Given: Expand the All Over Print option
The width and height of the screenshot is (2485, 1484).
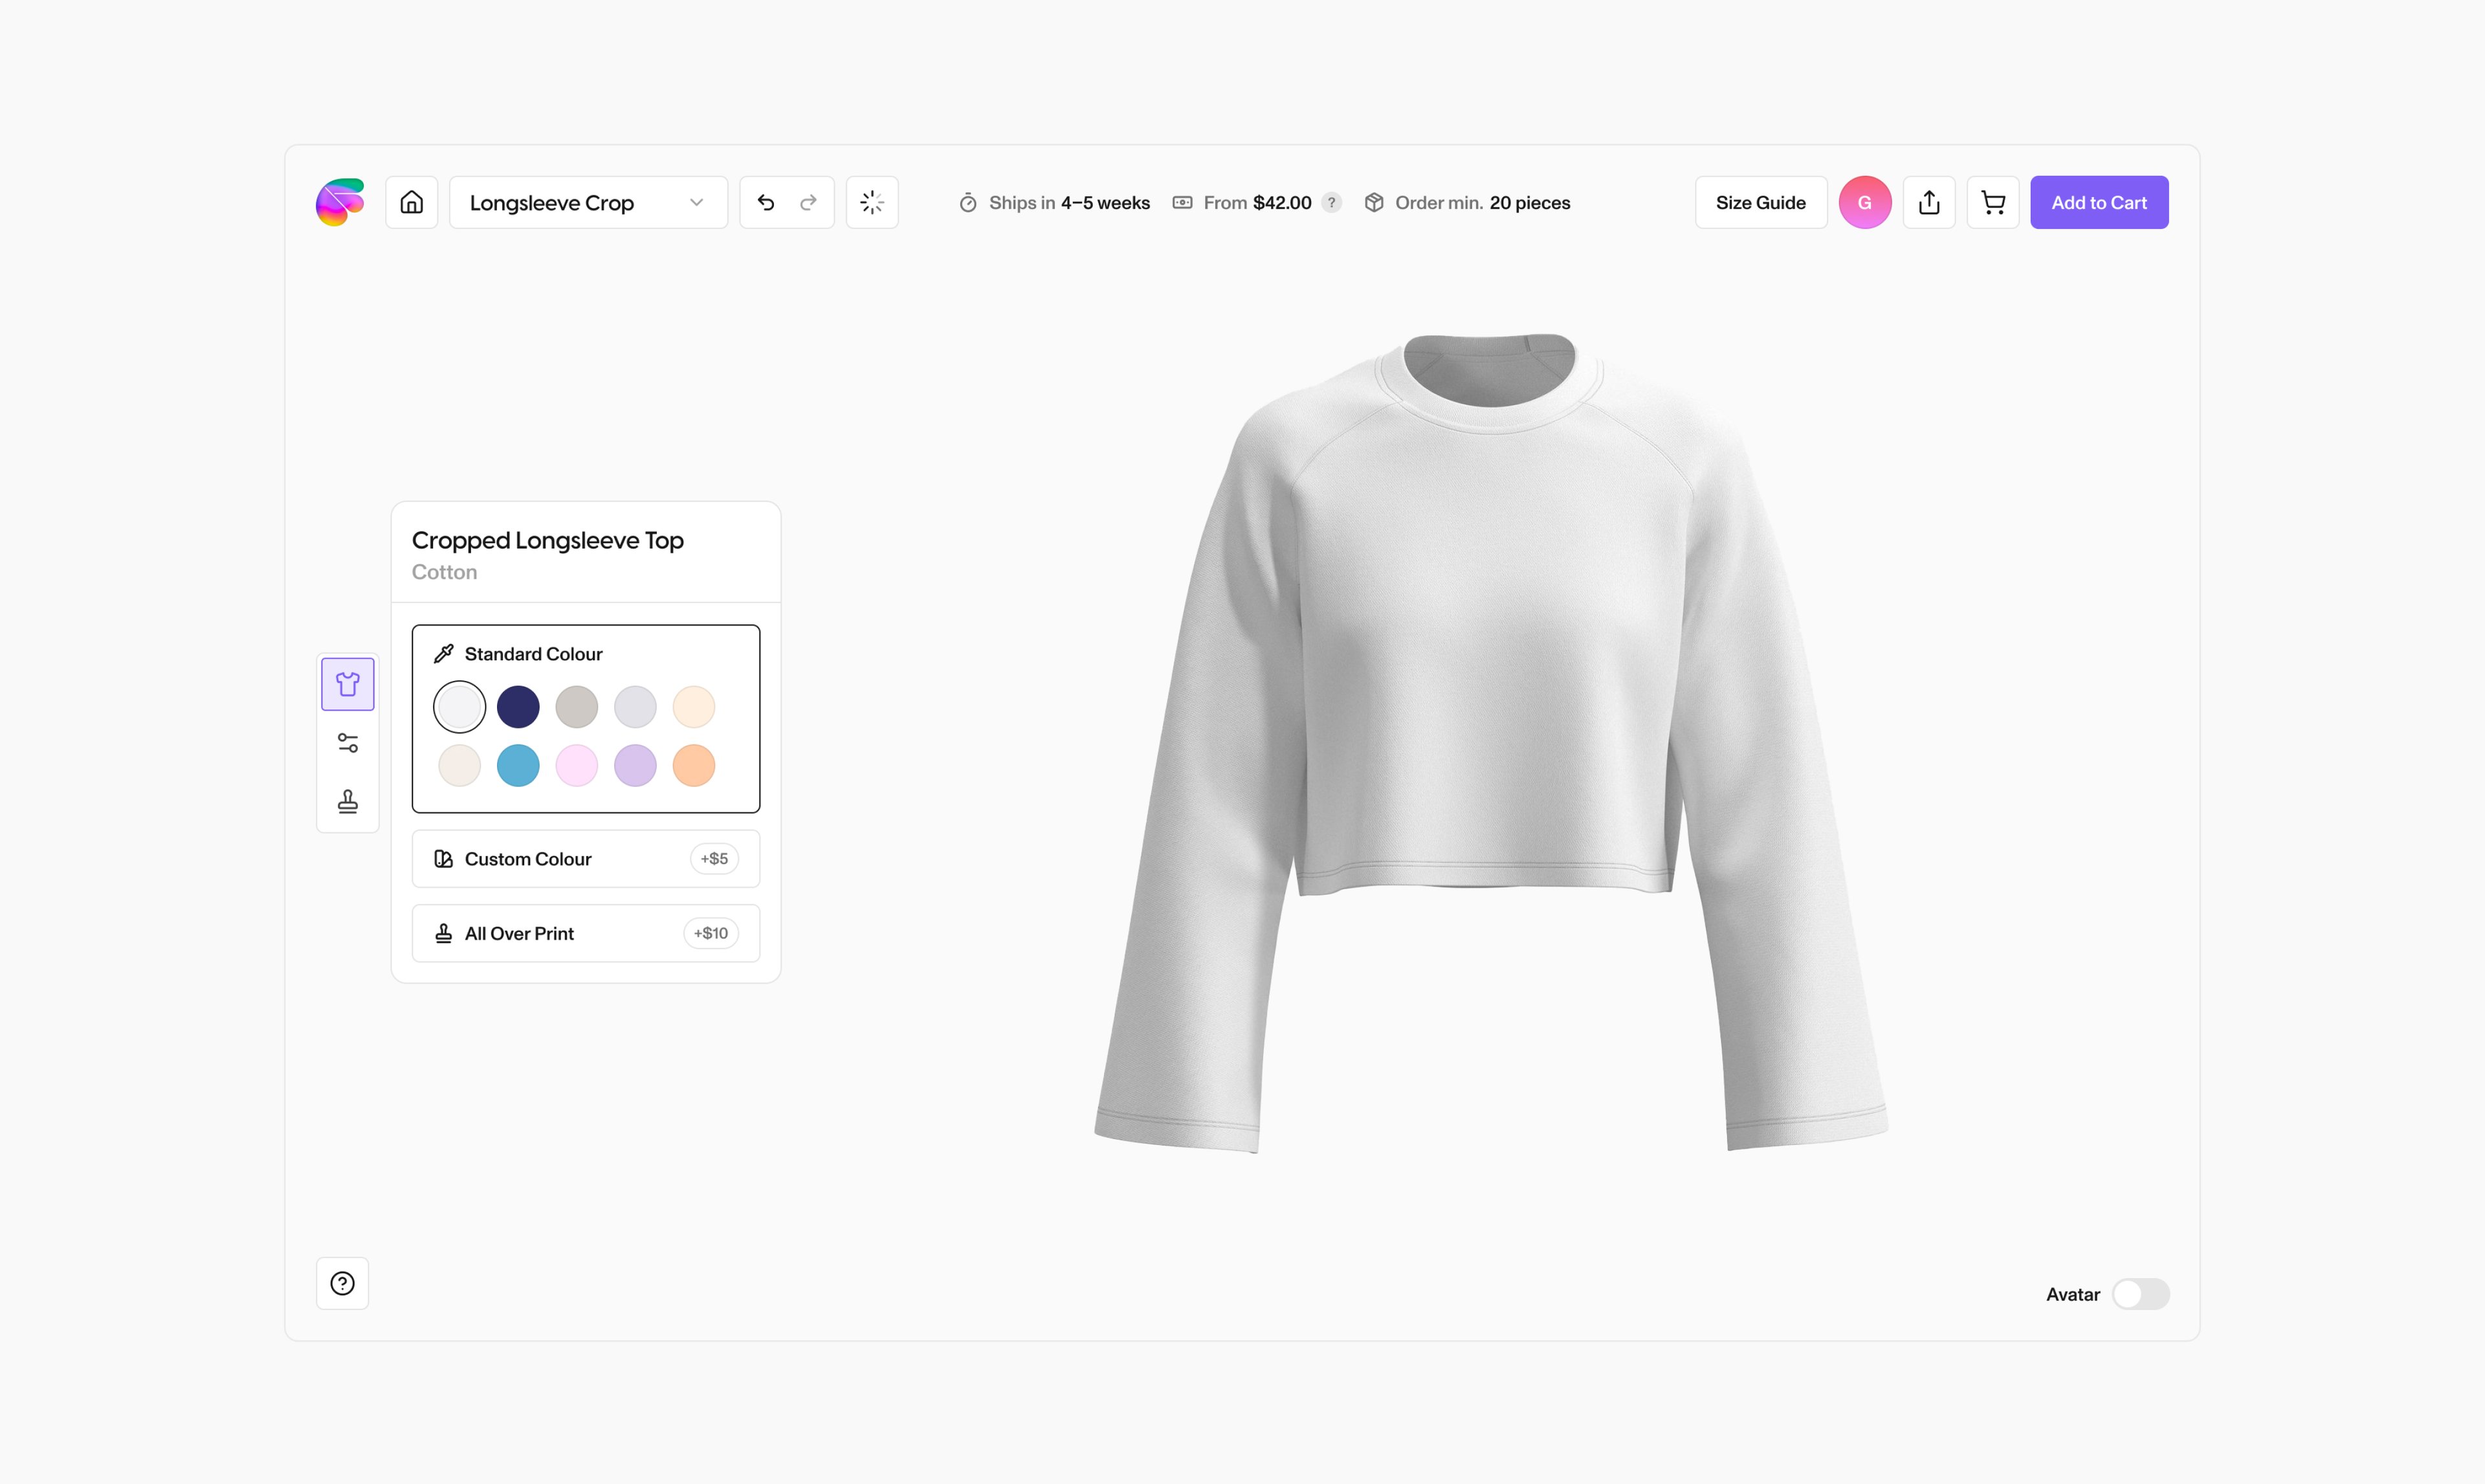Looking at the screenshot, I should [586, 933].
